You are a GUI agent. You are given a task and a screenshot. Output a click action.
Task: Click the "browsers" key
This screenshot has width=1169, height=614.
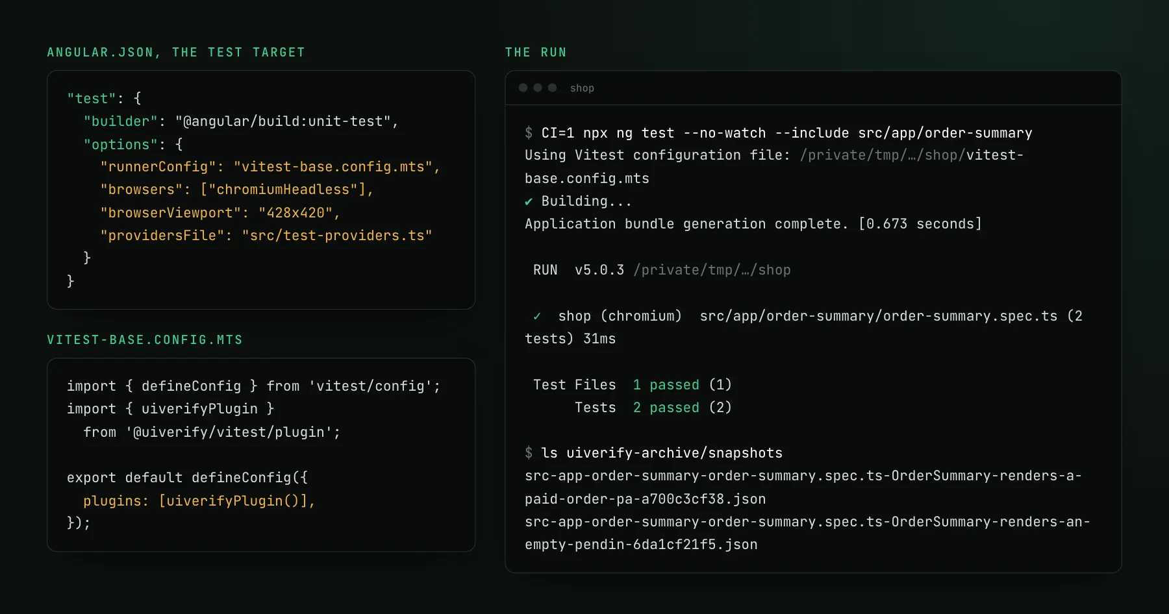click(142, 190)
